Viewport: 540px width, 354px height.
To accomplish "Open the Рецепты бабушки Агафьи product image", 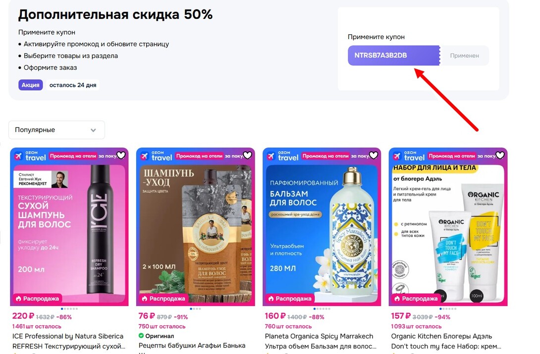I will point(196,227).
